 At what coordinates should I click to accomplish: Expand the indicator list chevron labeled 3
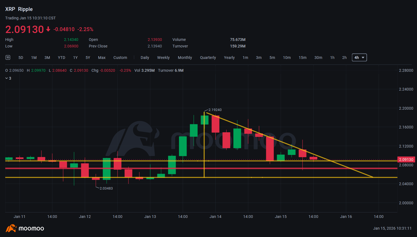pos(8,78)
